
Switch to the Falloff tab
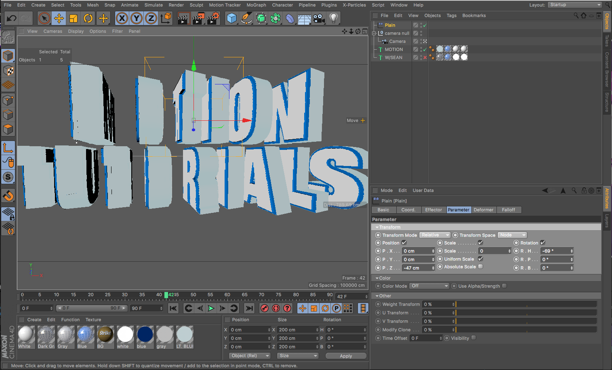pos(508,210)
